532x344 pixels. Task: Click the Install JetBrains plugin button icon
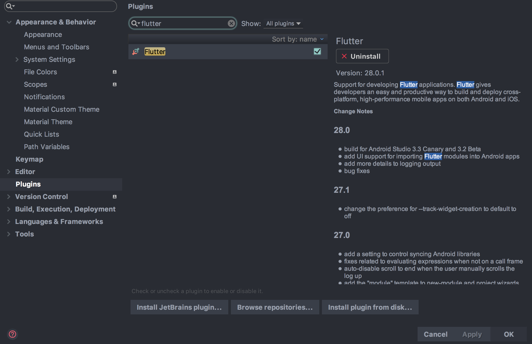pos(179,307)
